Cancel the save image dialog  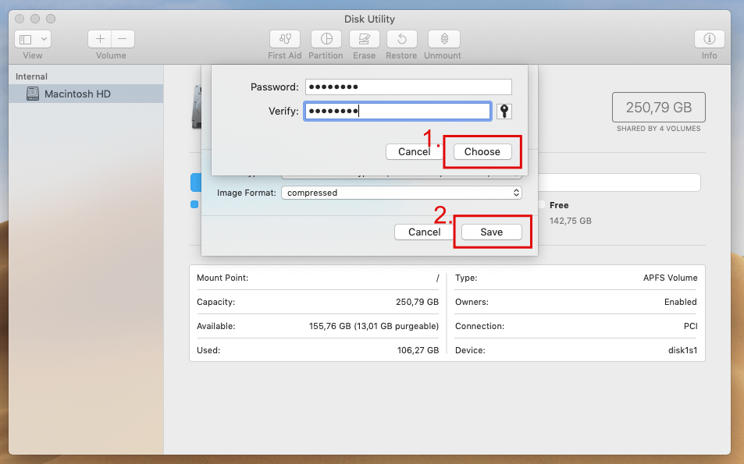(424, 232)
